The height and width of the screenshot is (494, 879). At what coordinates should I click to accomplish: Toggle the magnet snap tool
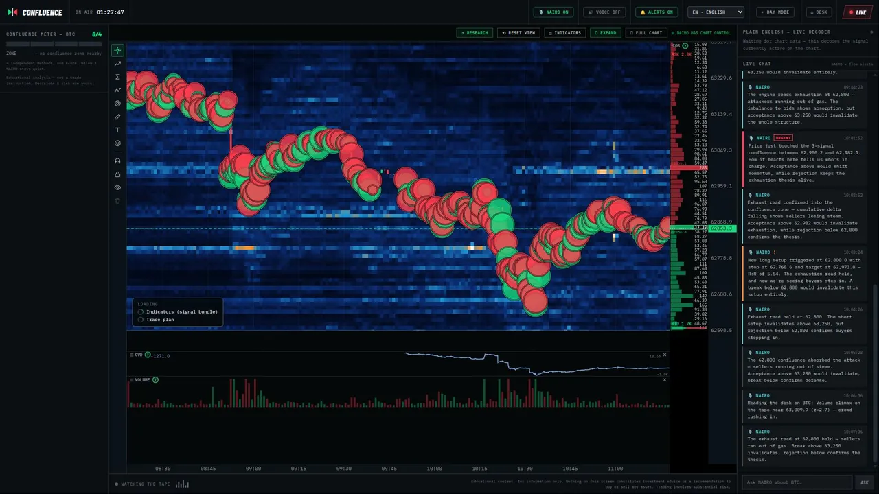coord(117,161)
